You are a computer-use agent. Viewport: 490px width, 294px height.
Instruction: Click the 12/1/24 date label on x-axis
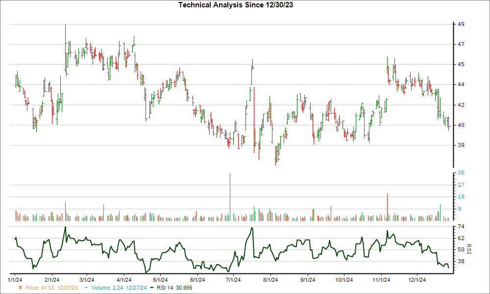416,280
